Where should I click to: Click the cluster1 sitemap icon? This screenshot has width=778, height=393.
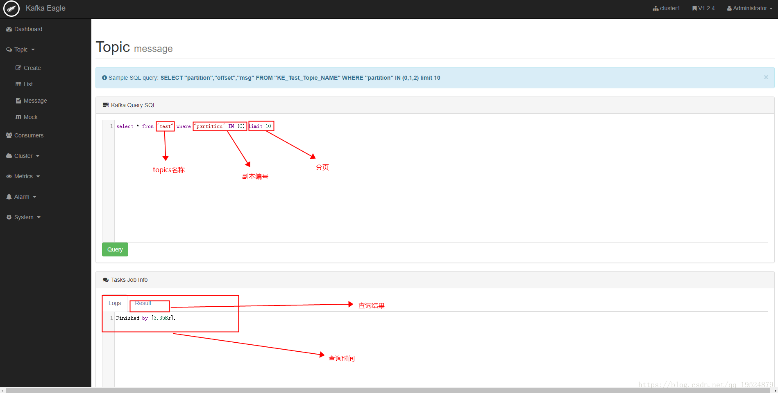coord(656,8)
